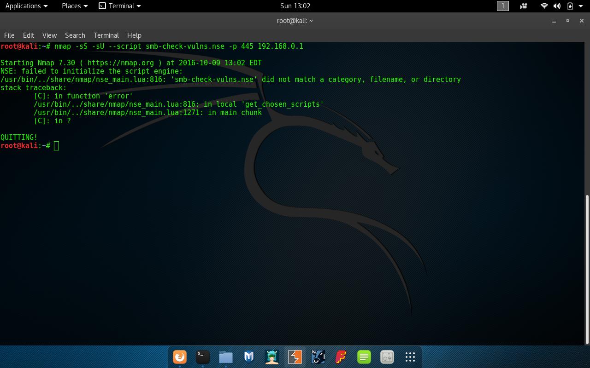Image resolution: width=590 pixels, height=368 pixels.
Task: Expand the Applications menu
Action: [x=26, y=6]
